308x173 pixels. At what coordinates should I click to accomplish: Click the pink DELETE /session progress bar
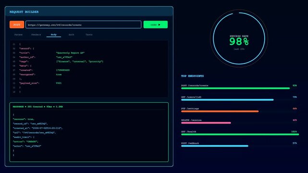(206, 123)
